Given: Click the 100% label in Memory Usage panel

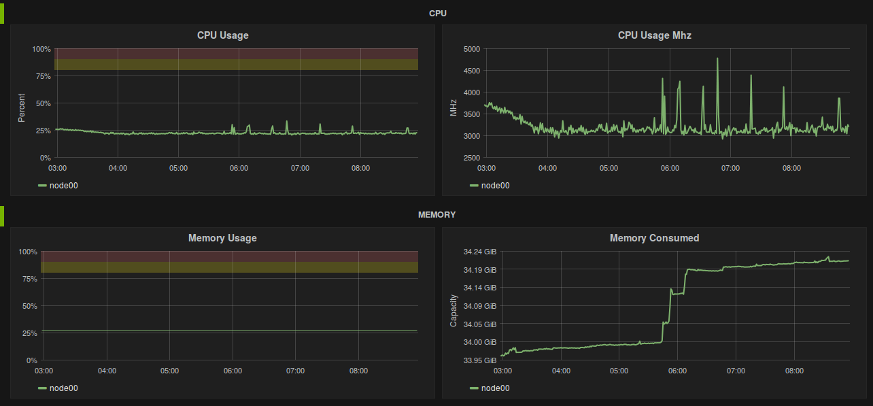Looking at the screenshot, I should tap(28, 252).
